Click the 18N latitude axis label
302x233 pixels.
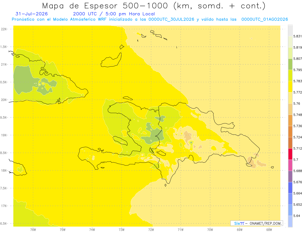4,171
